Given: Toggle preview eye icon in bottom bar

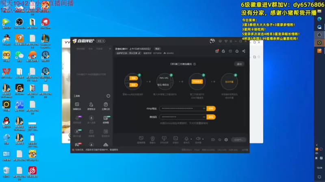Looking at the screenshot, I should coord(220,140).
